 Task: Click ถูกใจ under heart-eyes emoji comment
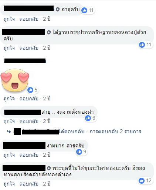point(9,99)
